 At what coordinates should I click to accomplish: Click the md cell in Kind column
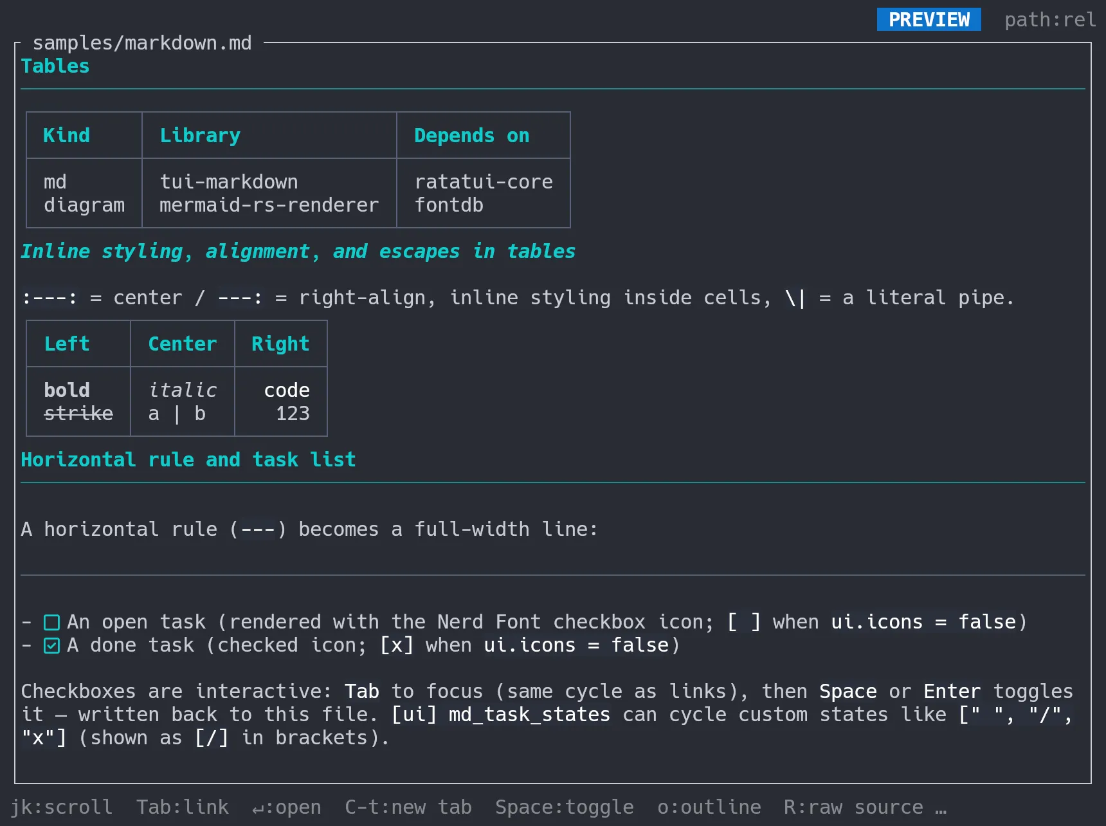pos(55,181)
